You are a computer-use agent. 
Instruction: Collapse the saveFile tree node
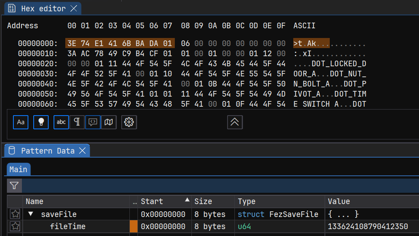click(x=31, y=214)
